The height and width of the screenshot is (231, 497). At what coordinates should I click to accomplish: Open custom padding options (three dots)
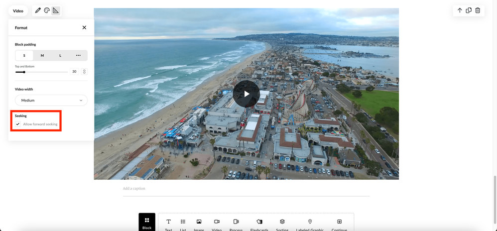tap(78, 55)
